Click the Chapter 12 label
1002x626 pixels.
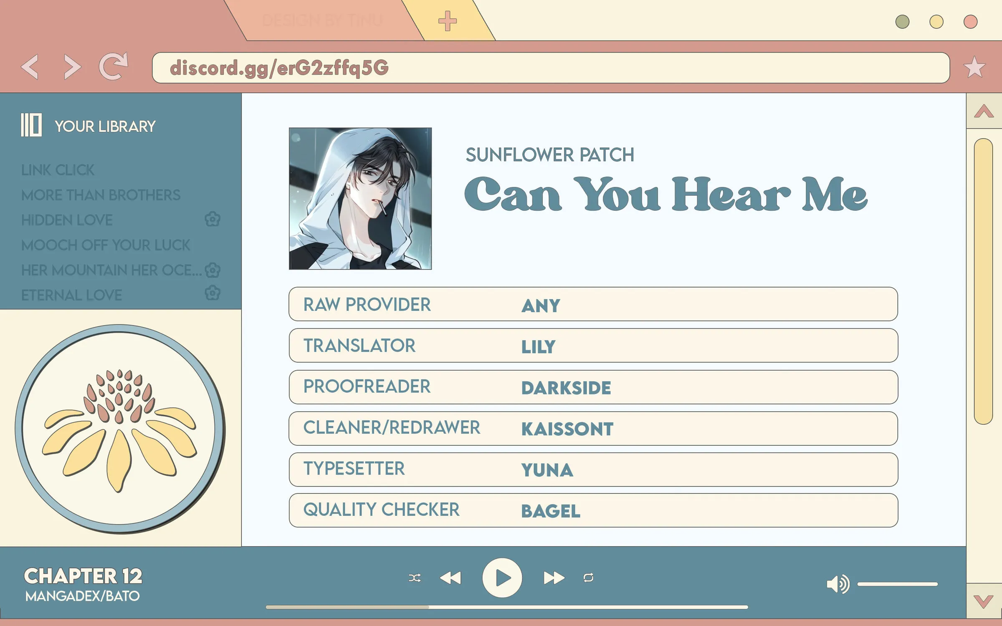(x=83, y=576)
